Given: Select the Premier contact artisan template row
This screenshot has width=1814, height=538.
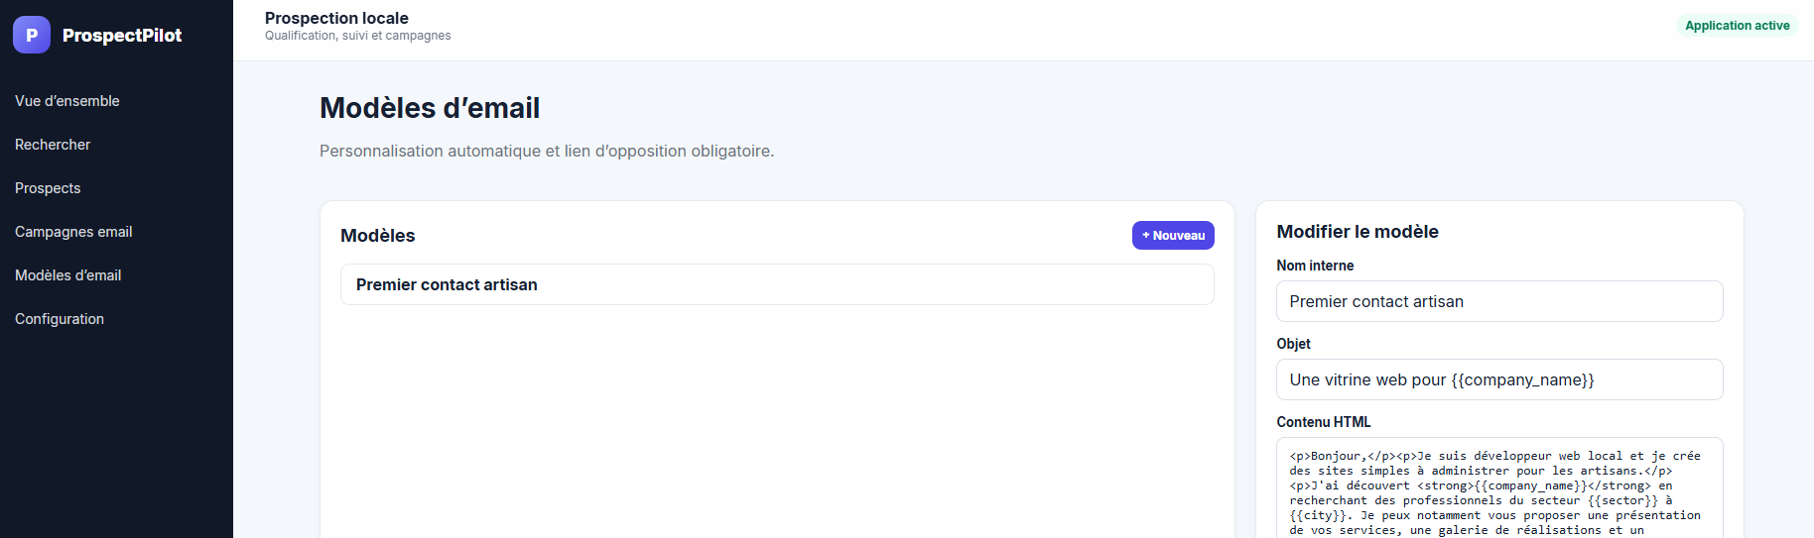Looking at the screenshot, I should coord(777,284).
